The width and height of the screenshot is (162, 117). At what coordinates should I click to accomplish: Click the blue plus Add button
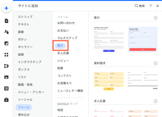click(x=6, y=8)
